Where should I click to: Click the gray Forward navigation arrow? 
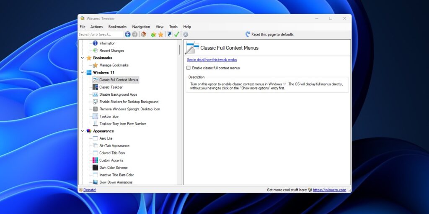(134, 34)
